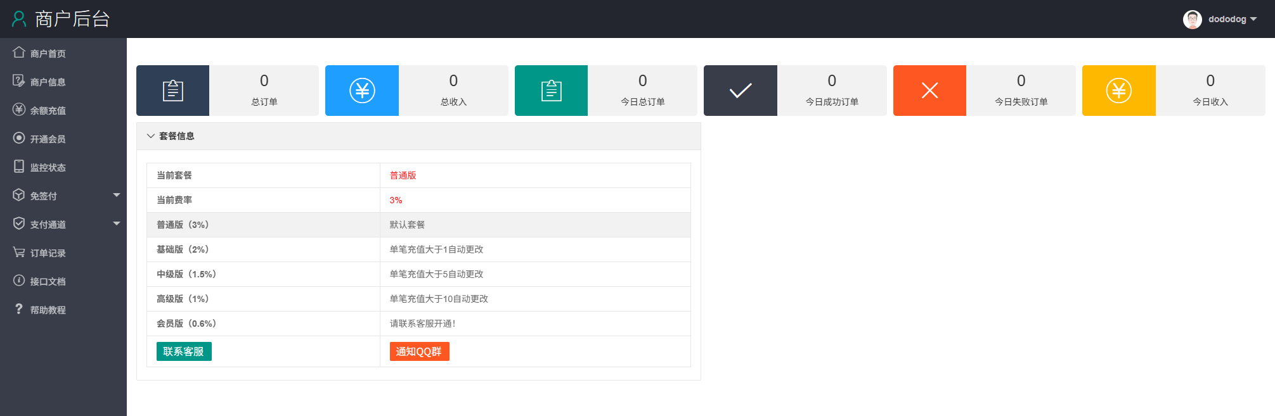1275x416 pixels.
Task: Click the 总订单 clipboard icon tile
Action: [x=172, y=91]
